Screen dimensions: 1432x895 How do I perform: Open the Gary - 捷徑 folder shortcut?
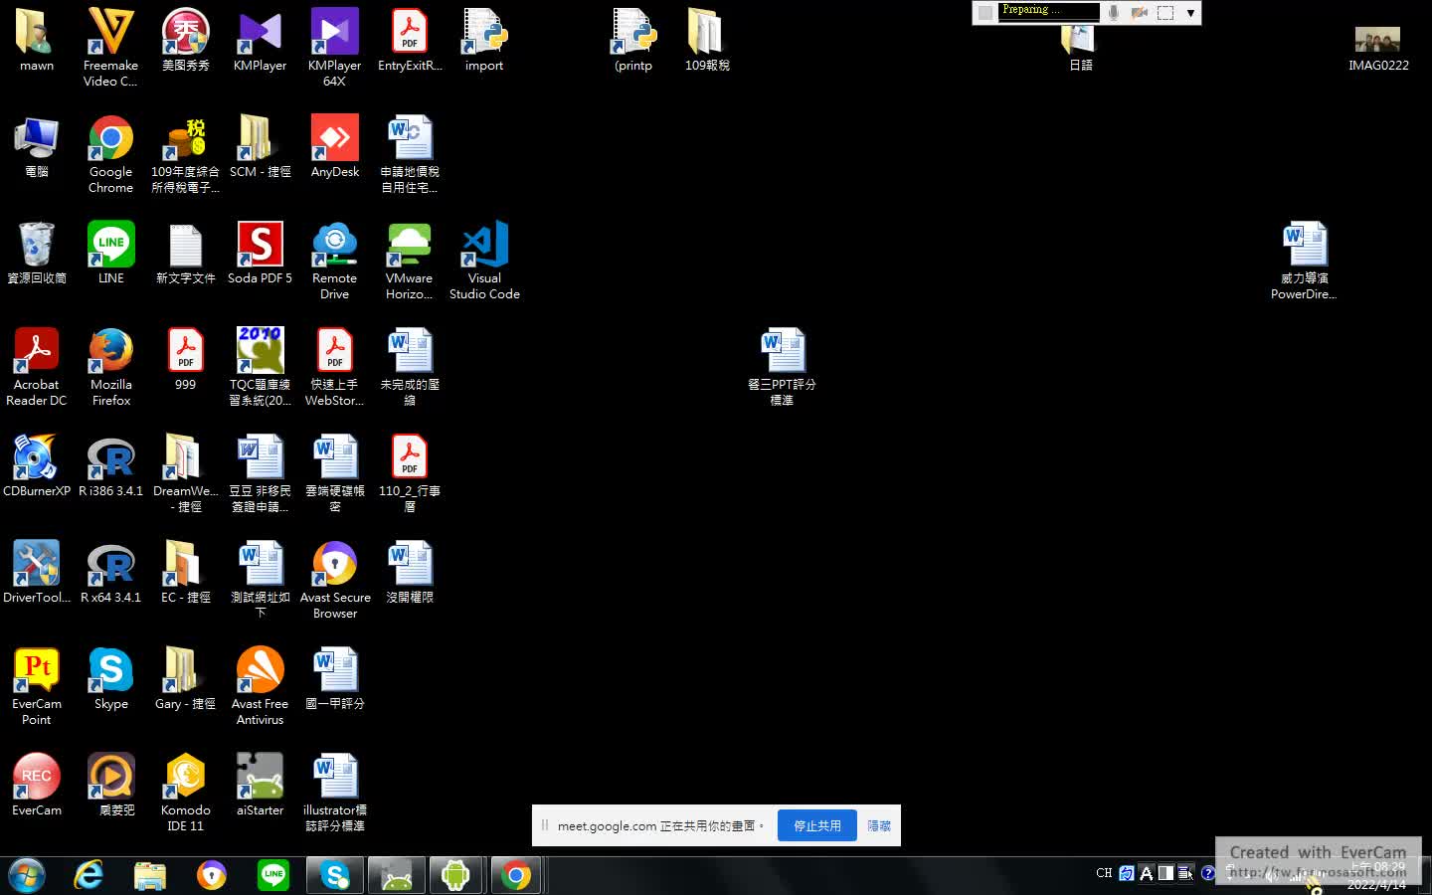(185, 678)
